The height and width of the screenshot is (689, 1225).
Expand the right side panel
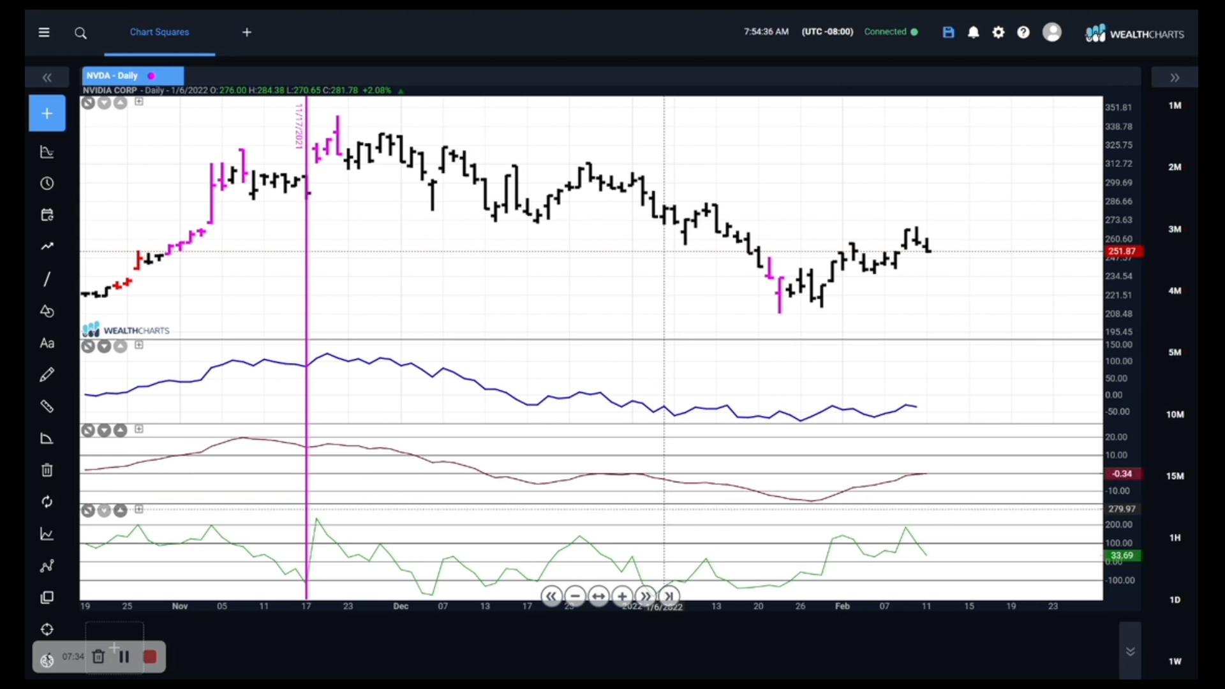tap(1175, 78)
